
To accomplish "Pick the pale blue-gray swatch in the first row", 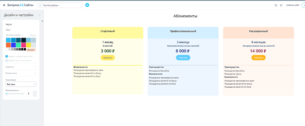I will 34,40.
